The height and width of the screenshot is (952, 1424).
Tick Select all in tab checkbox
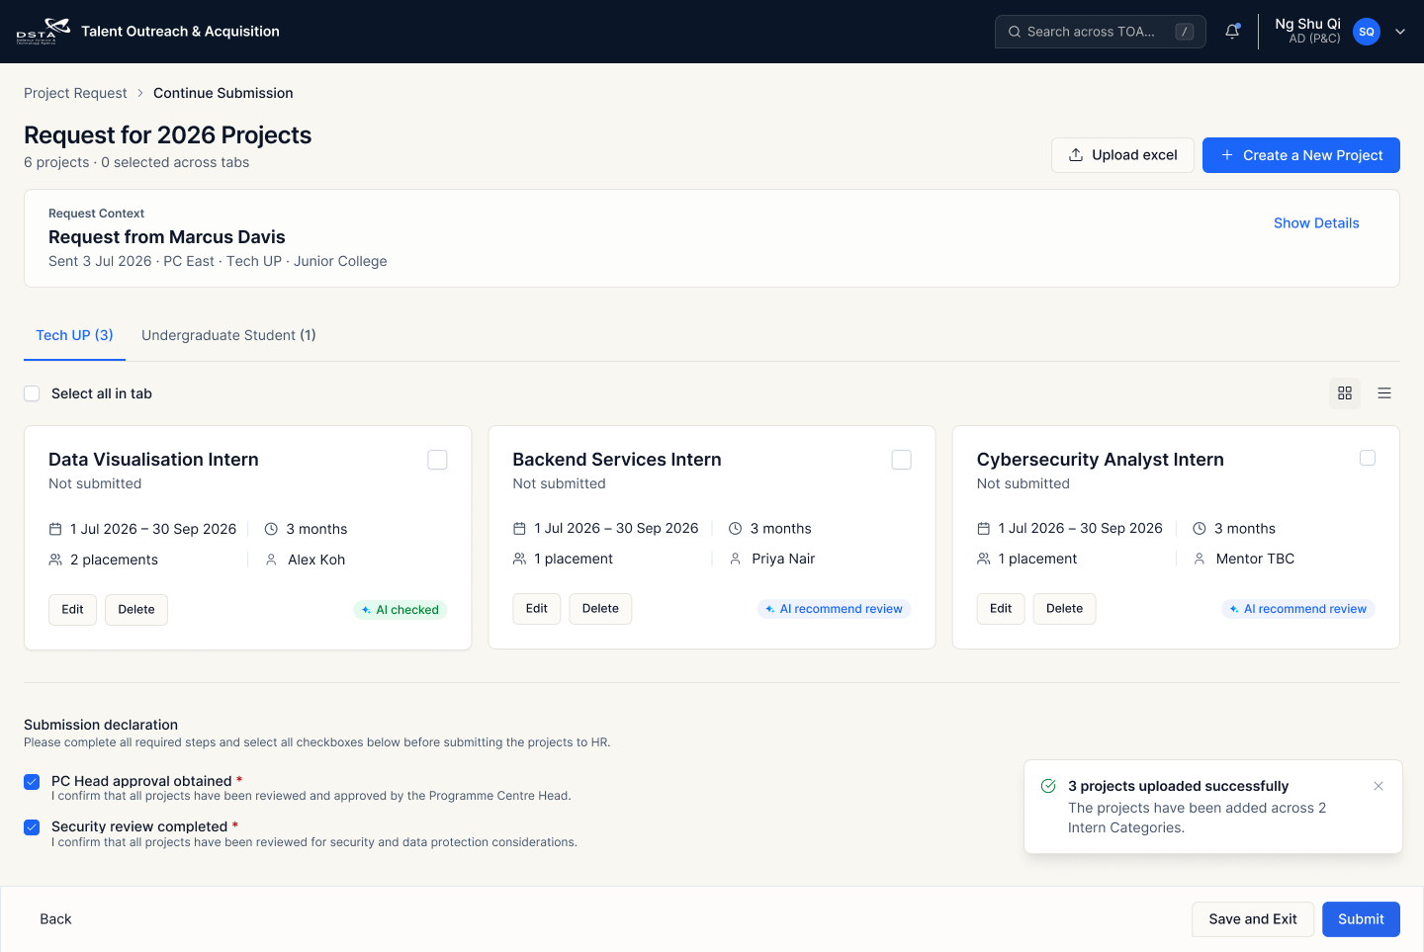[32, 393]
